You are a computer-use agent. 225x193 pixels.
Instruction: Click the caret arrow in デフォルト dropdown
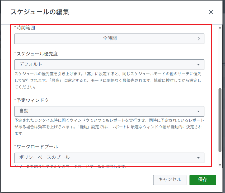click(199, 65)
